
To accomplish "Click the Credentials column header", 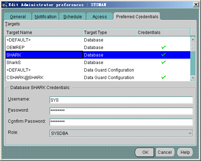I will (x=163, y=33).
